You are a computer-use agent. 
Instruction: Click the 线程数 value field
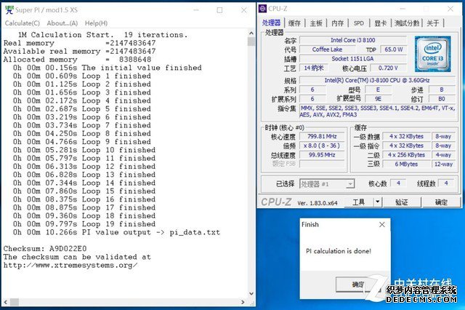coord(446,183)
